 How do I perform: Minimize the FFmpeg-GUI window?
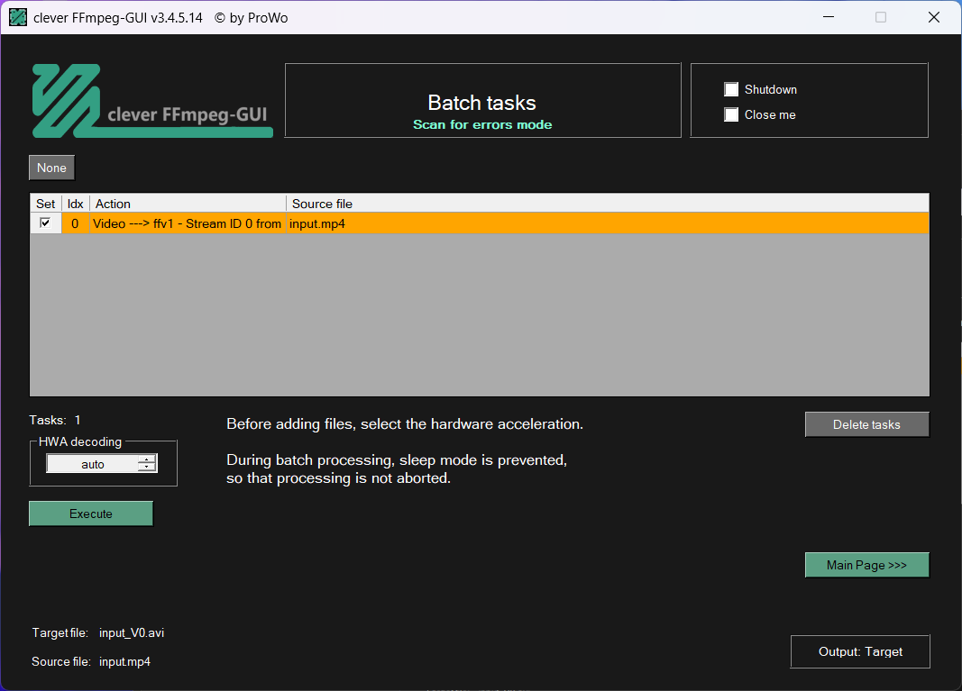(x=829, y=17)
